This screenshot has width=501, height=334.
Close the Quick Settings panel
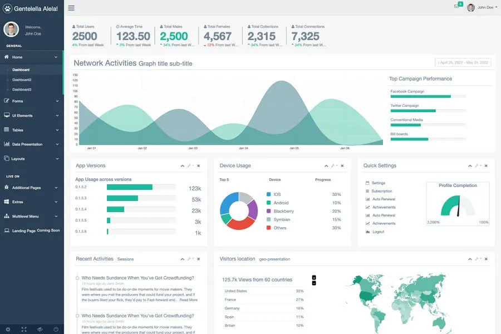[x=487, y=166]
